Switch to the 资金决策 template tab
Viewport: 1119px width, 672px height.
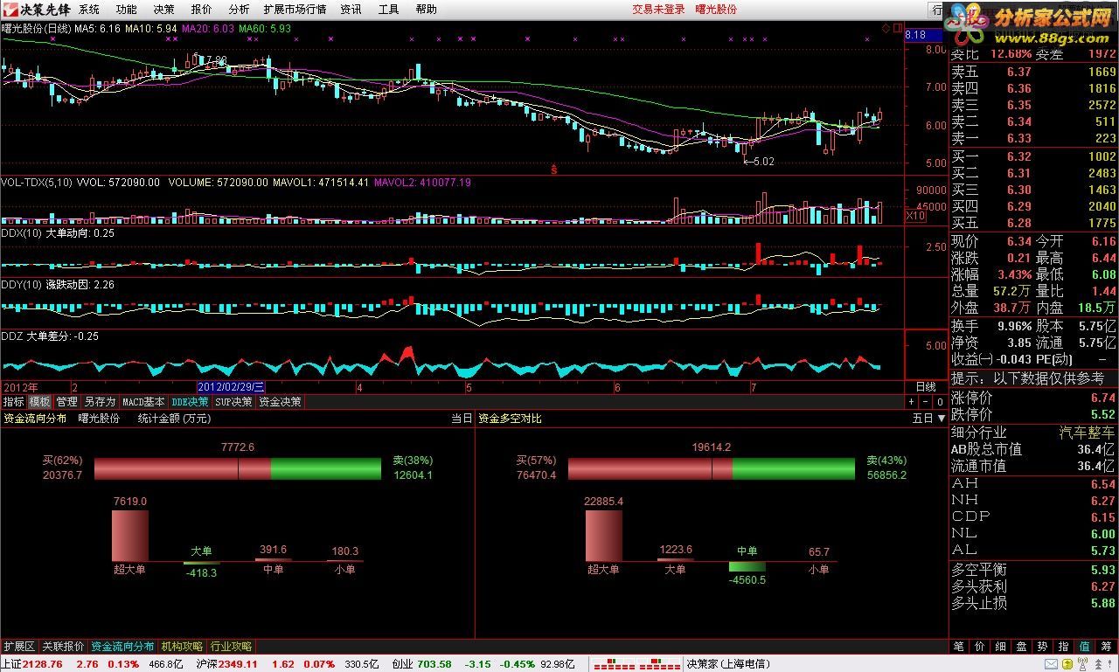tap(280, 402)
